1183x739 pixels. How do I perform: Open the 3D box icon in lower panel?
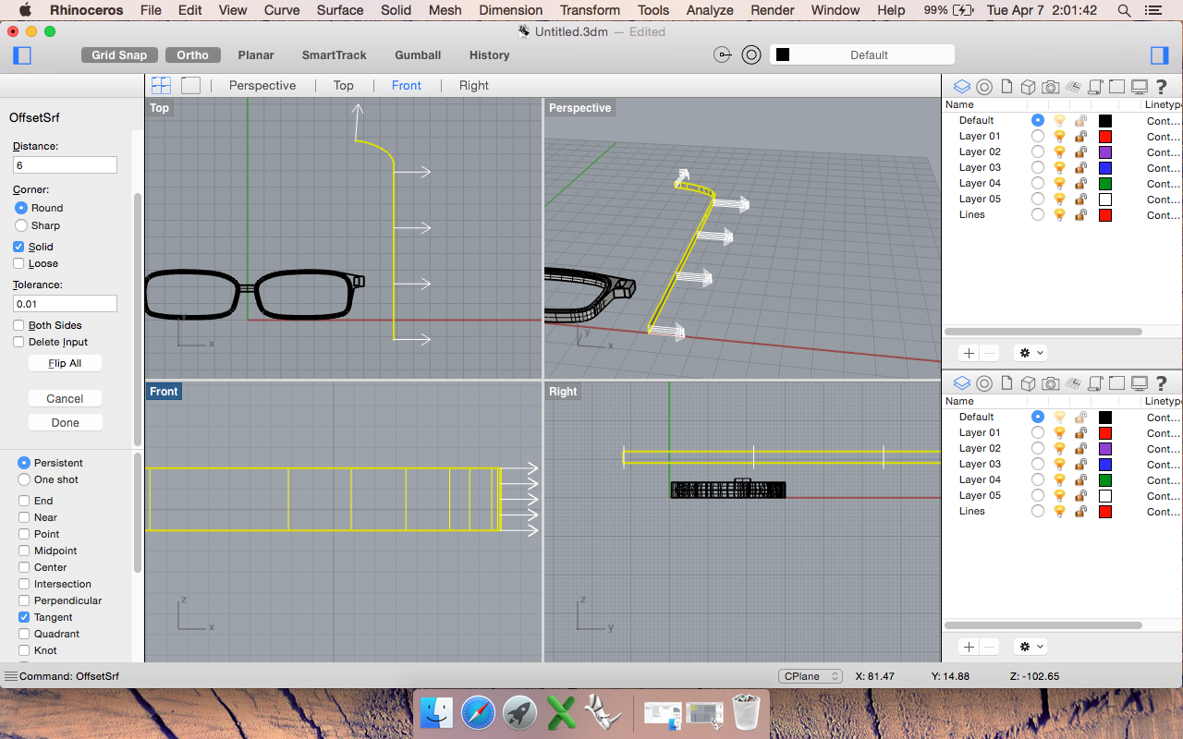click(x=1028, y=383)
